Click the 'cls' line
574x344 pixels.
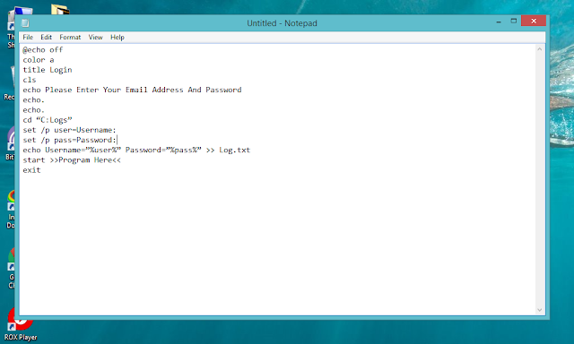(30, 80)
